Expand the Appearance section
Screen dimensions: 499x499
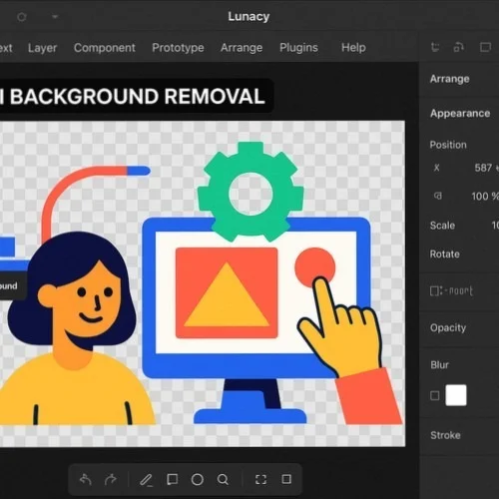click(x=460, y=113)
